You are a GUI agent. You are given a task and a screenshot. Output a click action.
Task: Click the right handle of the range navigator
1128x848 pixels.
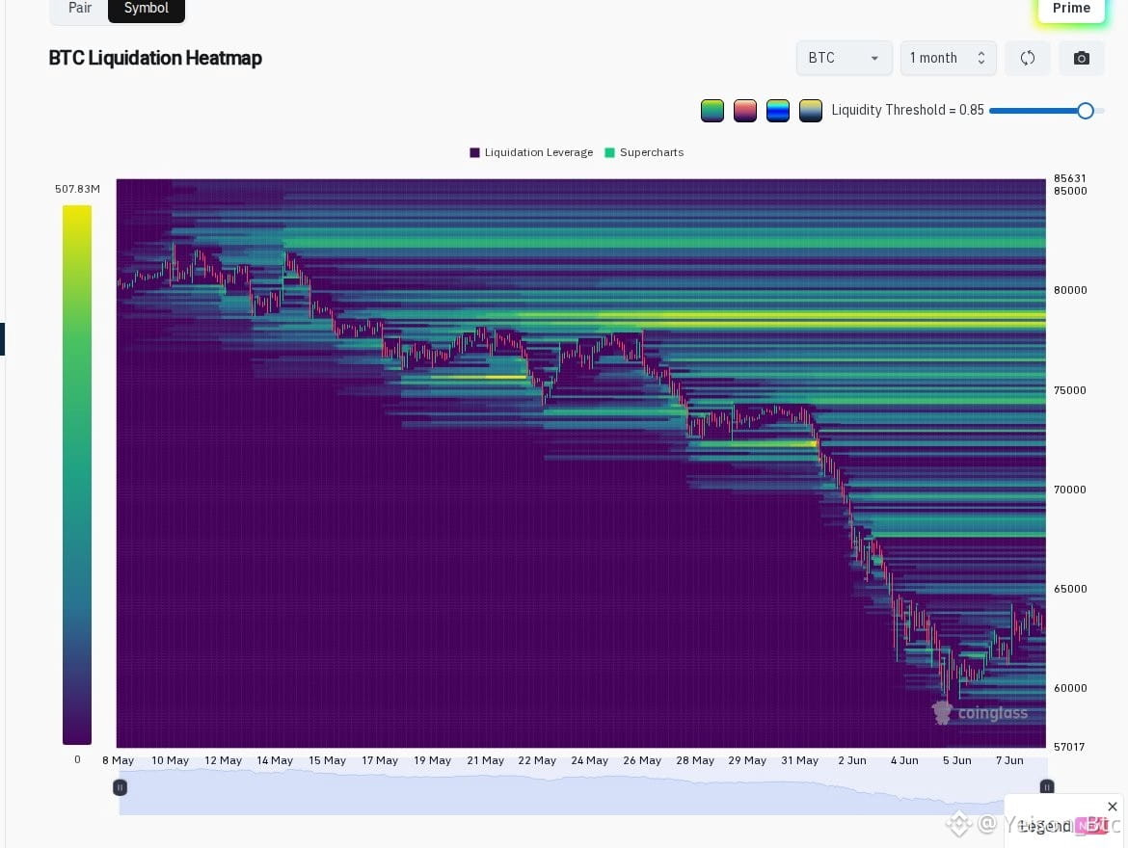pyautogui.click(x=1047, y=787)
